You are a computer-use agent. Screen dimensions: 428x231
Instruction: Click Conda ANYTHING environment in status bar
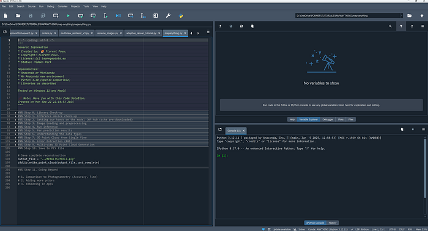tap(328, 229)
